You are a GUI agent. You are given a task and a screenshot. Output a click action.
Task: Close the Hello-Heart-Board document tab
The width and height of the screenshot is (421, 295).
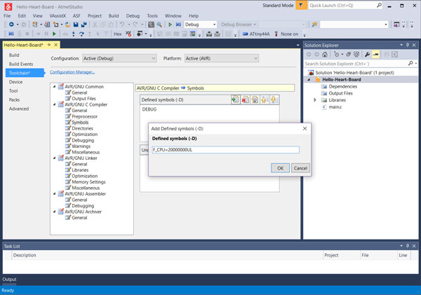56,45
